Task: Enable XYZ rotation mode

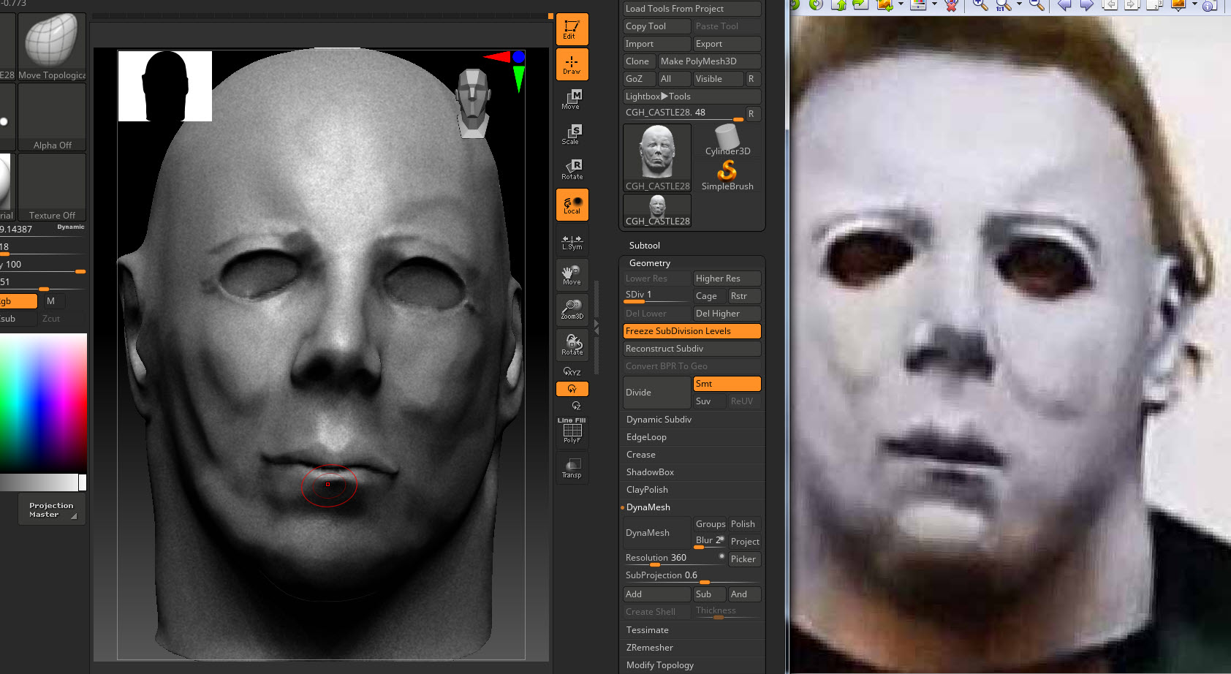Action: click(572, 372)
